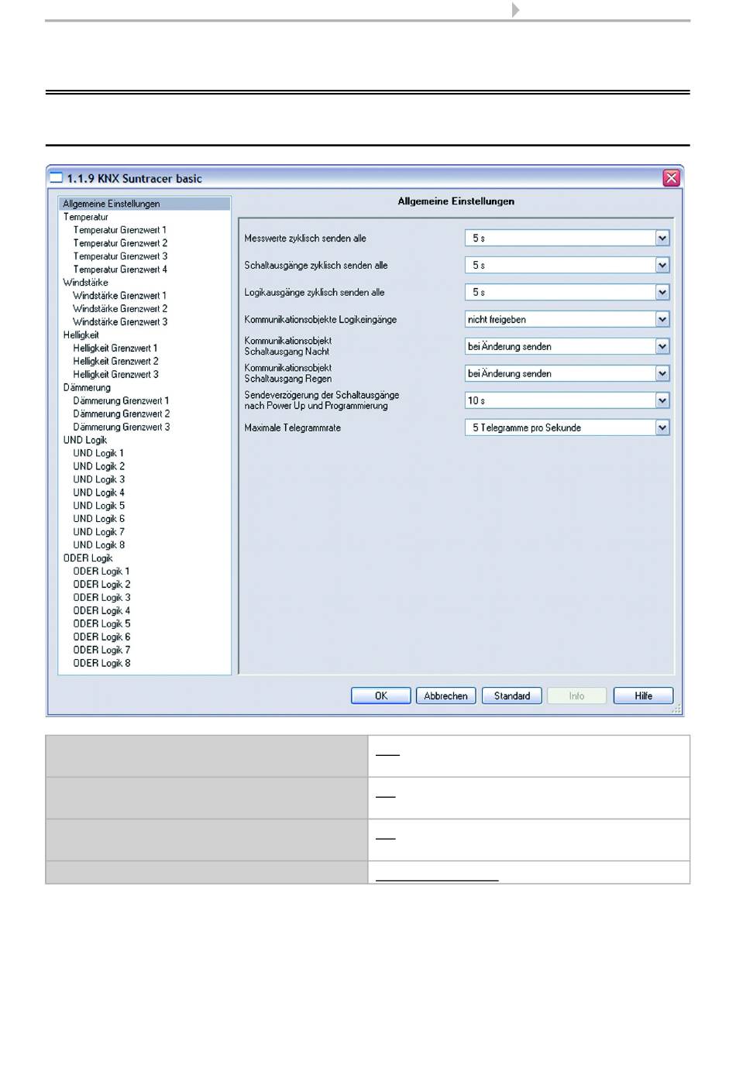Open ODER Logik 7

(102, 651)
